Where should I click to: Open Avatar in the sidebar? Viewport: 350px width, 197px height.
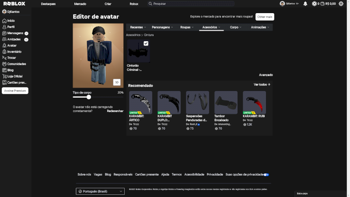click(9, 46)
